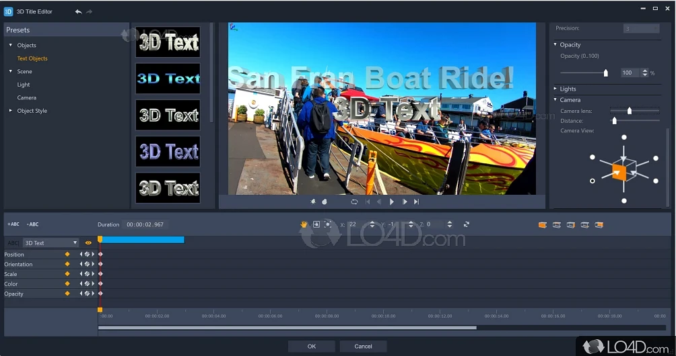Add a Position keyframe diamond
Screen dimensions: 676x356
[67, 255]
